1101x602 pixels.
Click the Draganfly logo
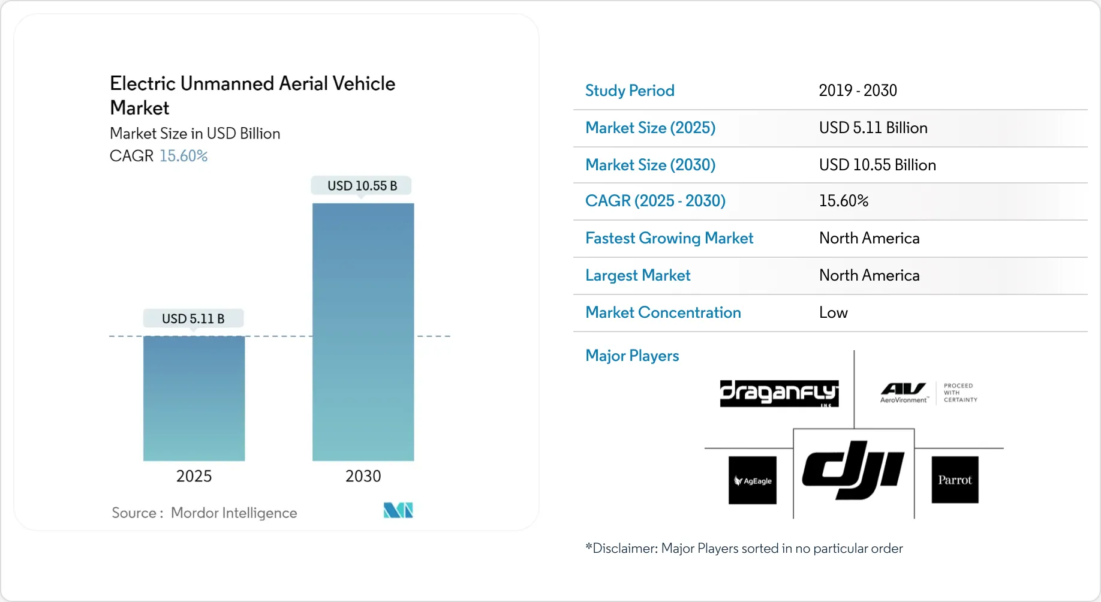[779, 393]
